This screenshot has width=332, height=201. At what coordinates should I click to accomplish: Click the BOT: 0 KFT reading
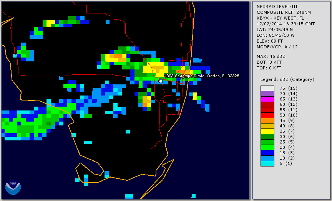tap(269, 62)
